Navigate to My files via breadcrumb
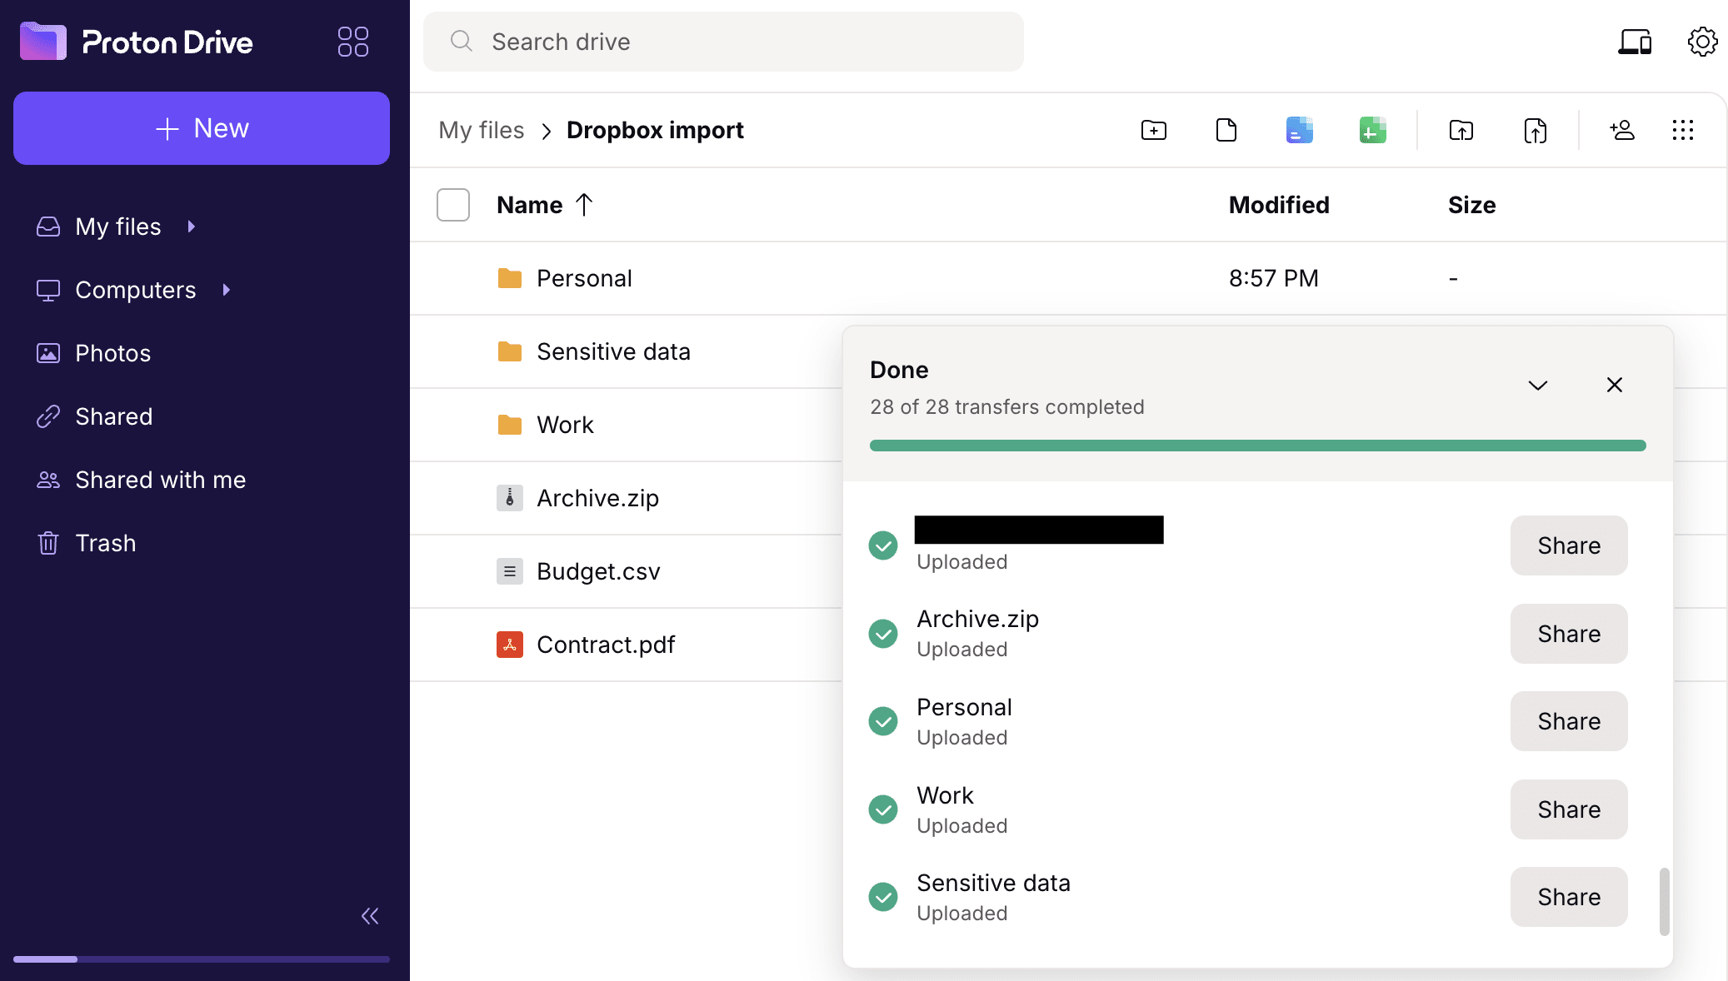Viewport: 1728px width, 981px height. (482, 130)
